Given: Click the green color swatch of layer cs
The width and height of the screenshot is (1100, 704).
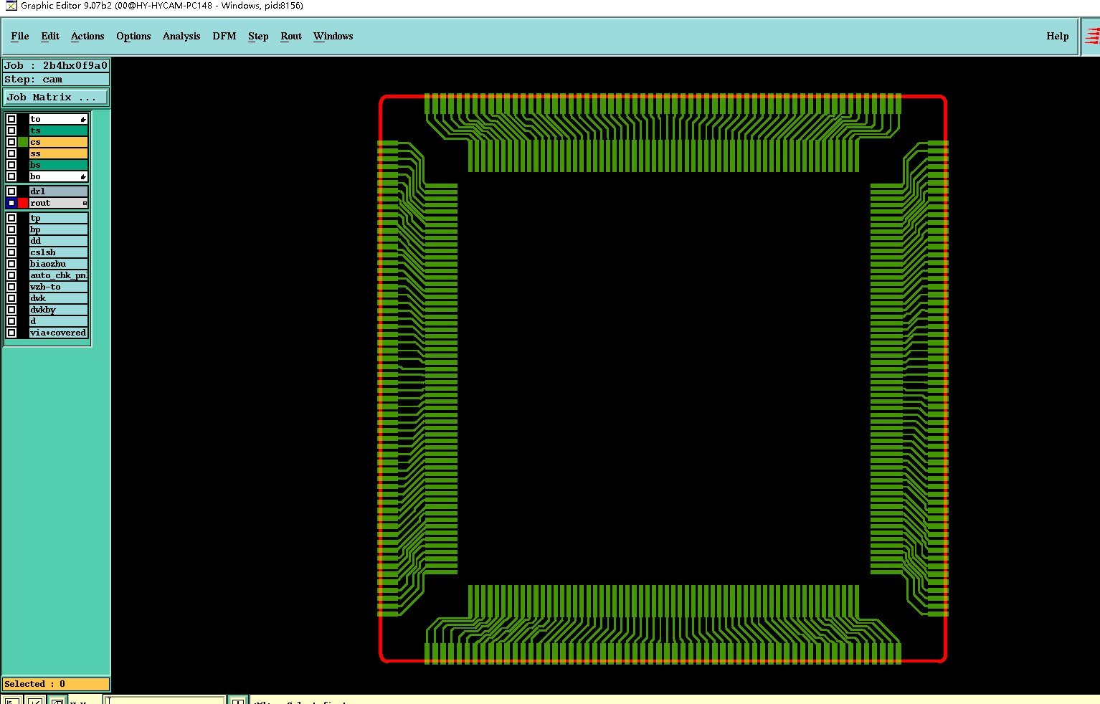Looking at the screenshot, I should 23,142.
